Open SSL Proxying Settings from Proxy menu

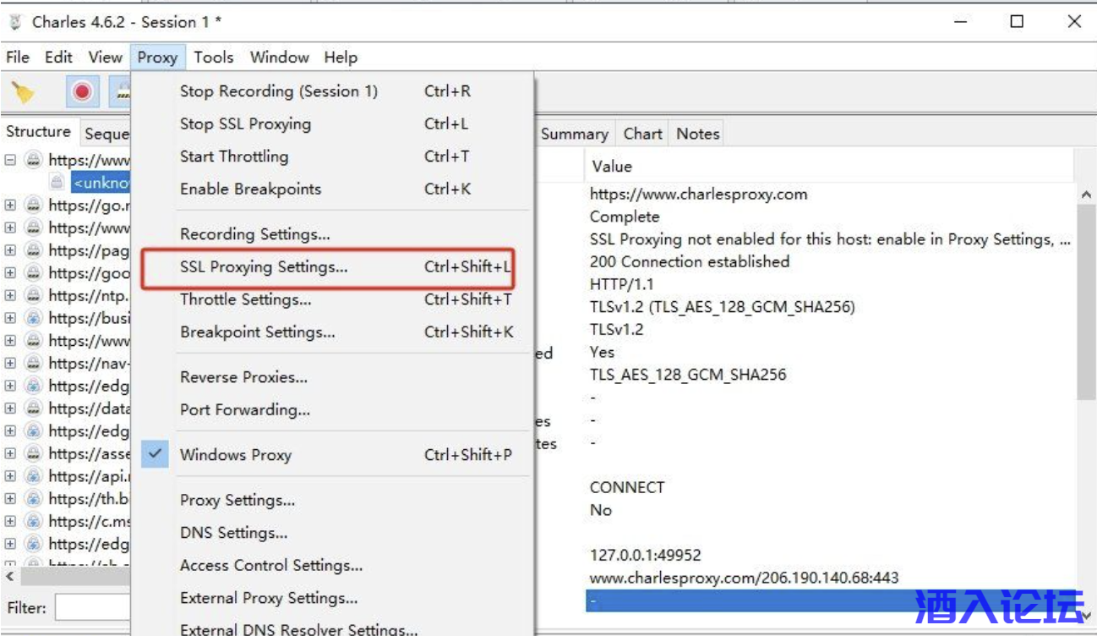[x=264, y=267]
